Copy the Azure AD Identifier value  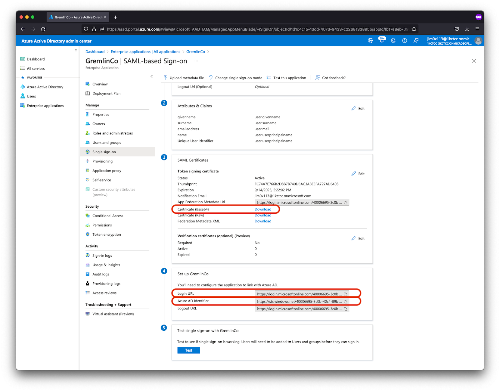(x=345, y=301)
